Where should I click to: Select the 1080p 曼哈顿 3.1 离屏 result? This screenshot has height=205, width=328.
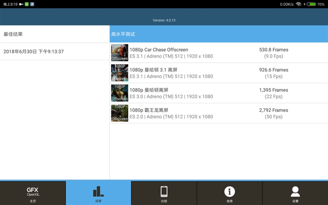click(x=153, y=70)
